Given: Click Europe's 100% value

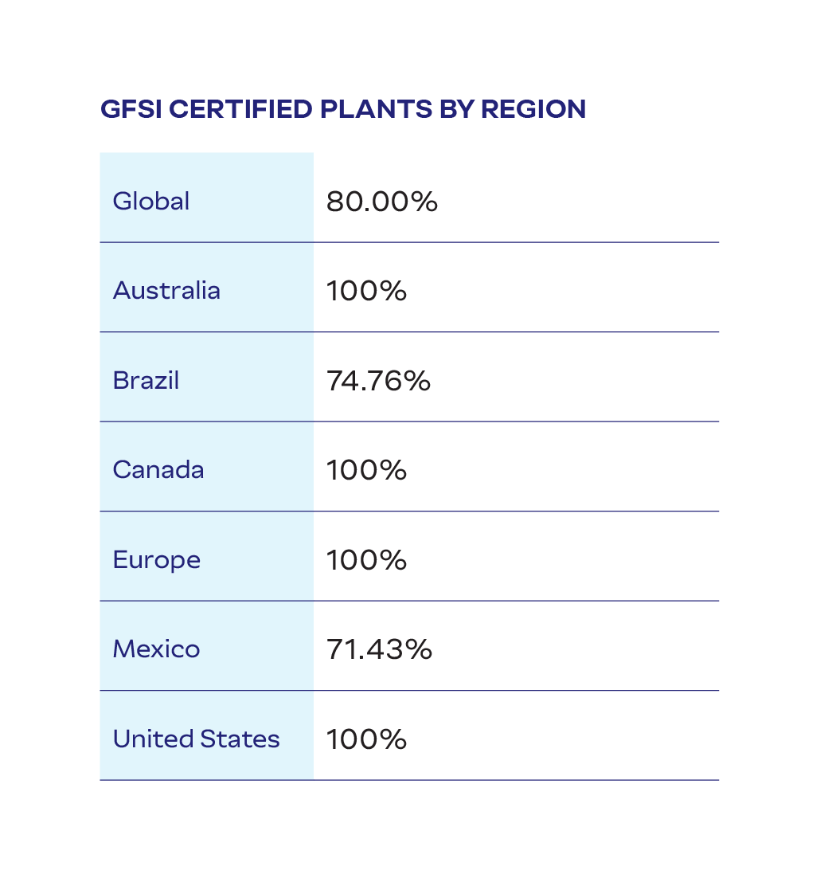Looking at the screenshot, I should pyautogui.click(x=366, y=560).
